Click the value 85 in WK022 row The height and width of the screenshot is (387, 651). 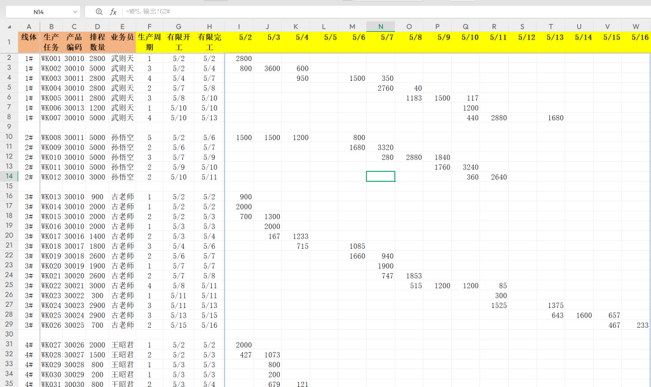502,286
